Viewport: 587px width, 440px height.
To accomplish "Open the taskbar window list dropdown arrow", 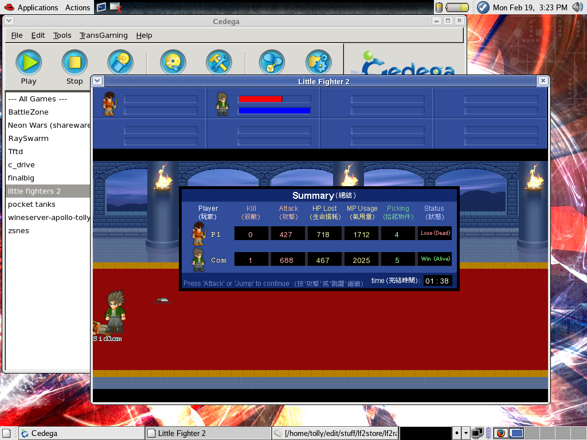I will coord(466,433).
